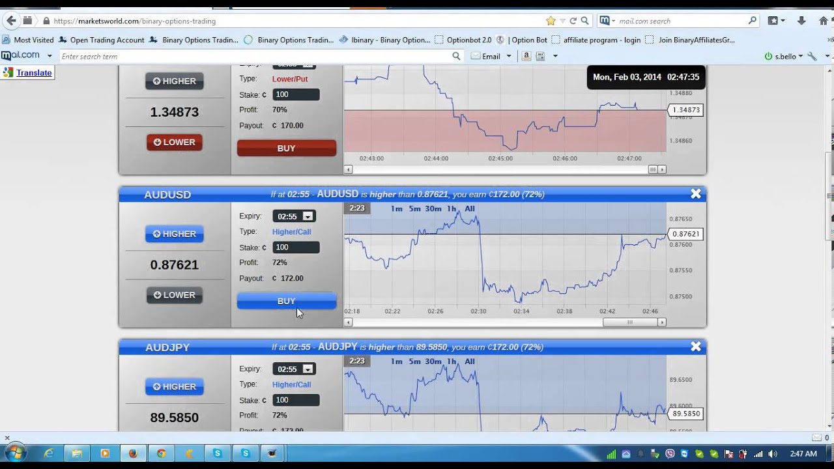
Task: Click the top chart horizontal scroll thumb
Action: [x=653, y=169]
